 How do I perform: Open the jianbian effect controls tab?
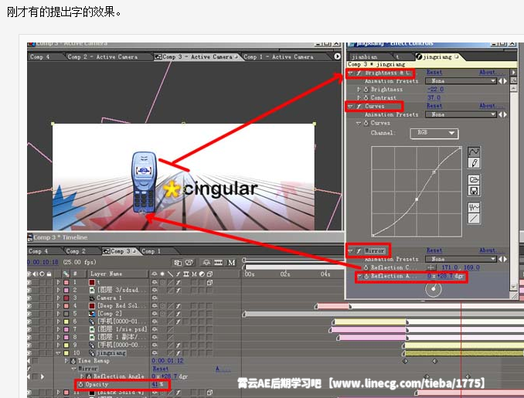pyautogui.click(x=365, y=57)
